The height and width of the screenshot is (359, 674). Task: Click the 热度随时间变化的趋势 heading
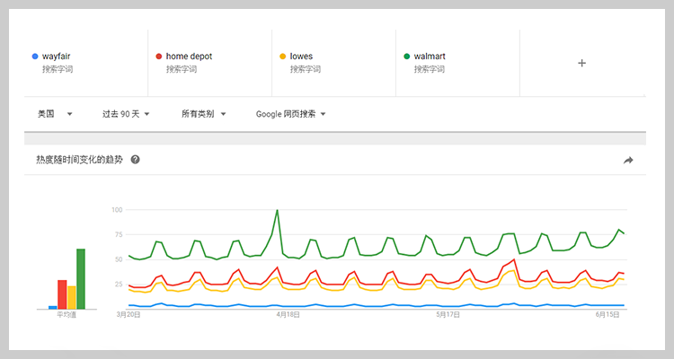pyautogui.click(x=79, y=160)
